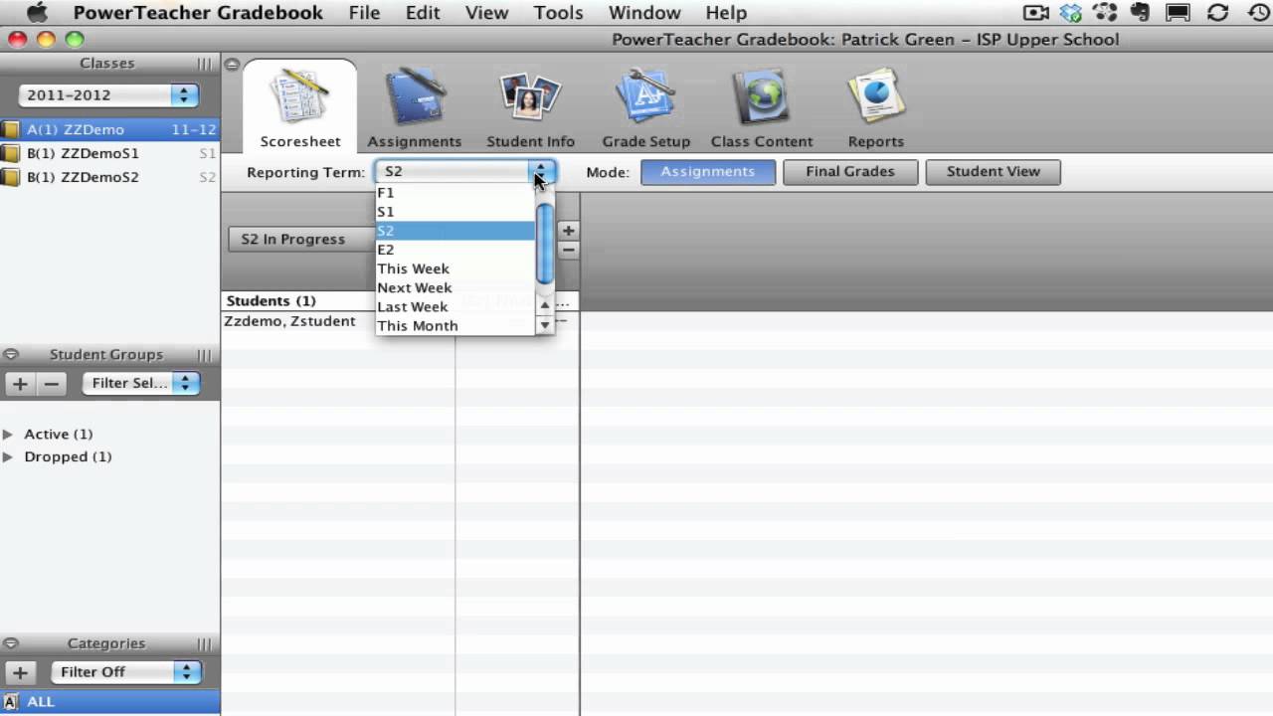Click the S2 In Progress button
Image resolution: width=1273 pixels, height=716 pixels.
[300, 240]
